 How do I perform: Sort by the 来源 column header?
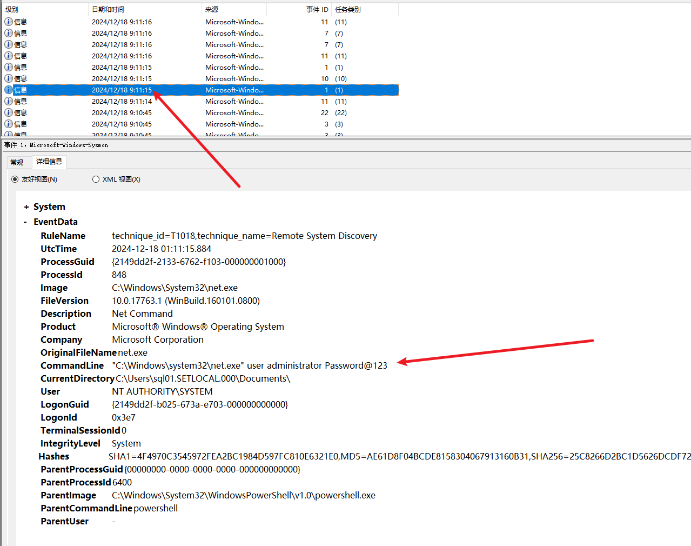pyautogui.click(x=234, y=9)
